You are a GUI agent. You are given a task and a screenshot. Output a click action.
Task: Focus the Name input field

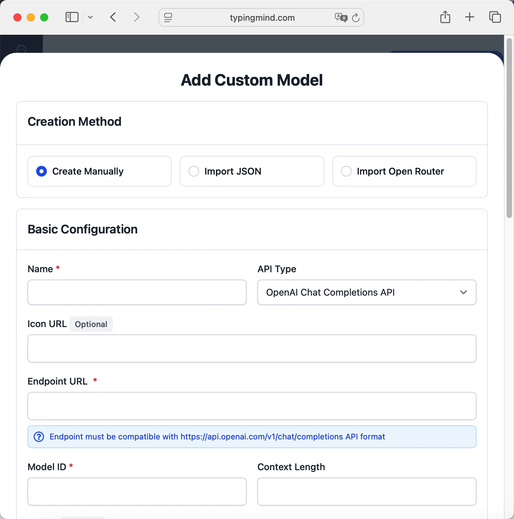(x=137, y=292)
